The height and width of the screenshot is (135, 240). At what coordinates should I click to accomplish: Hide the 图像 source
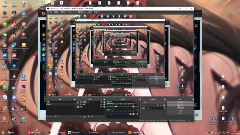point(101,107)
